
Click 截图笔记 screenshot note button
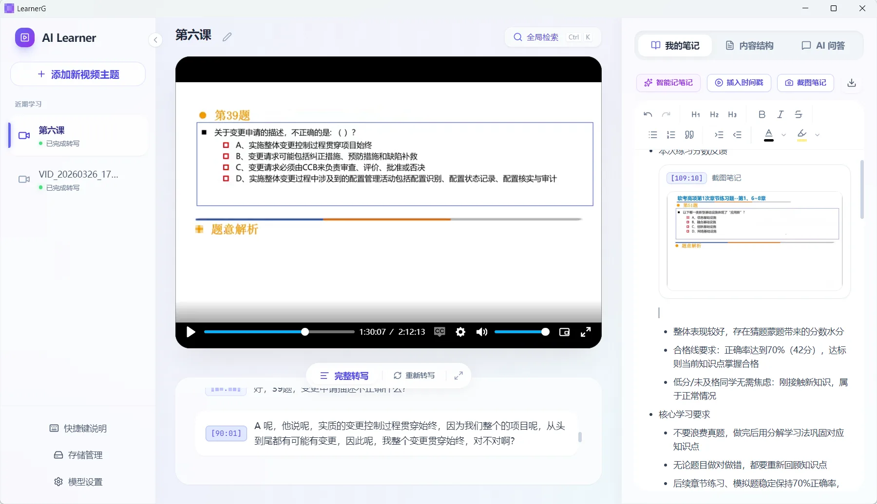(x=805, y=83)
